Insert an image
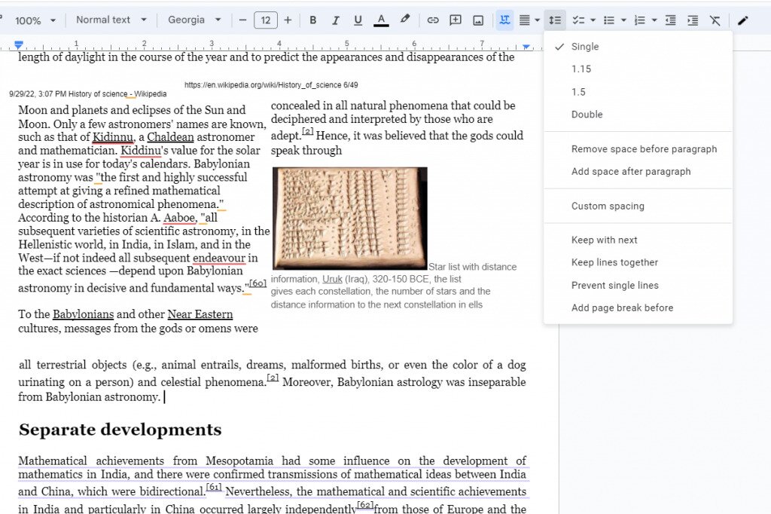The height and width of the screenshot is (514, 771). click(479, 20)
